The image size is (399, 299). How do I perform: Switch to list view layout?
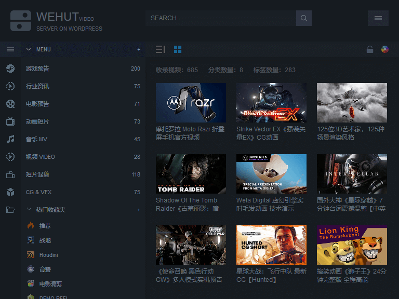click(161, 49)
